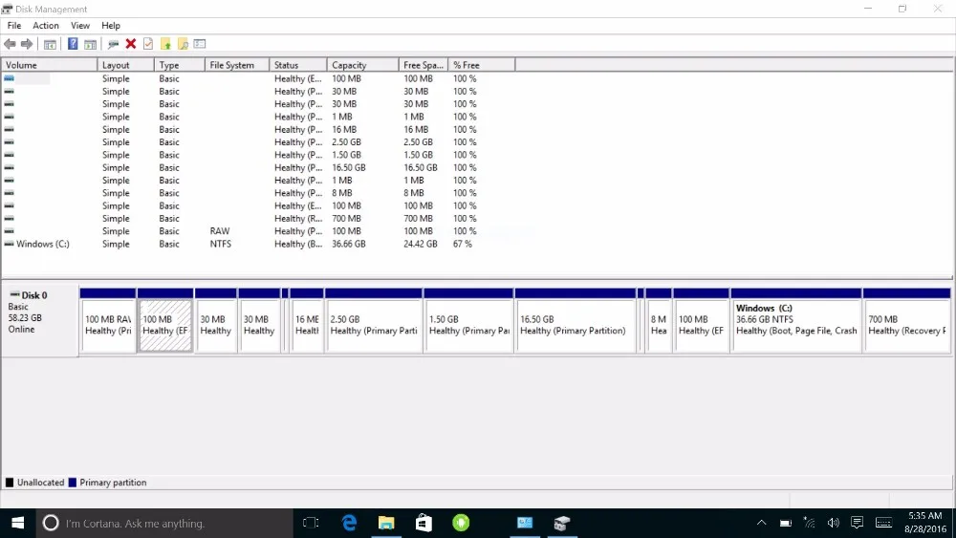Click the "24.42 GB" free space cell
Image resolution: width=956 pixels, height=538 pixels.
point(420,244)
